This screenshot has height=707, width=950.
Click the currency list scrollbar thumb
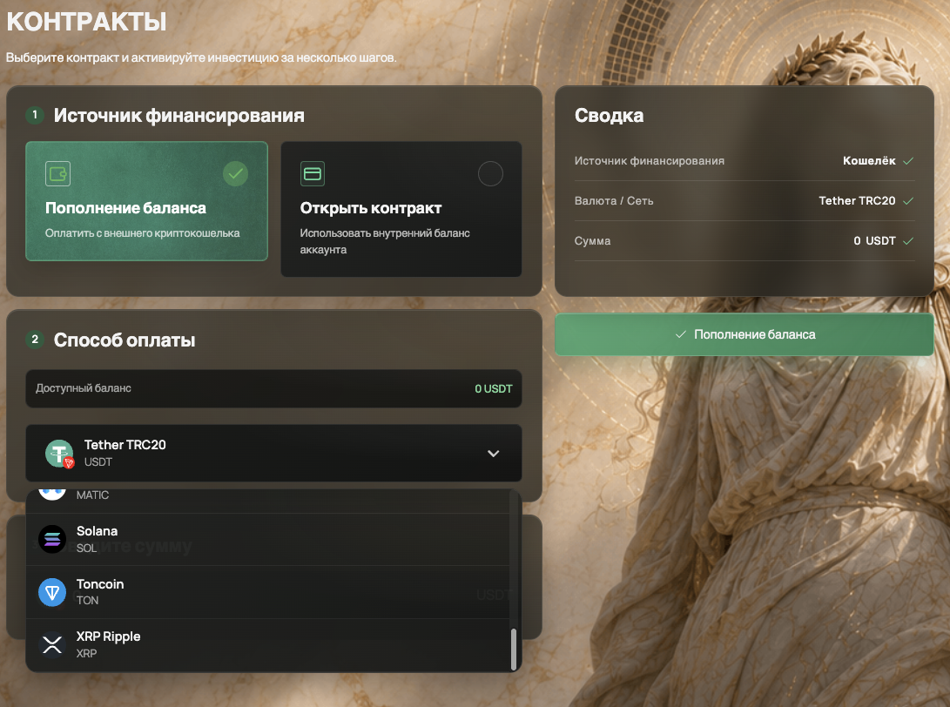(514, 650)
